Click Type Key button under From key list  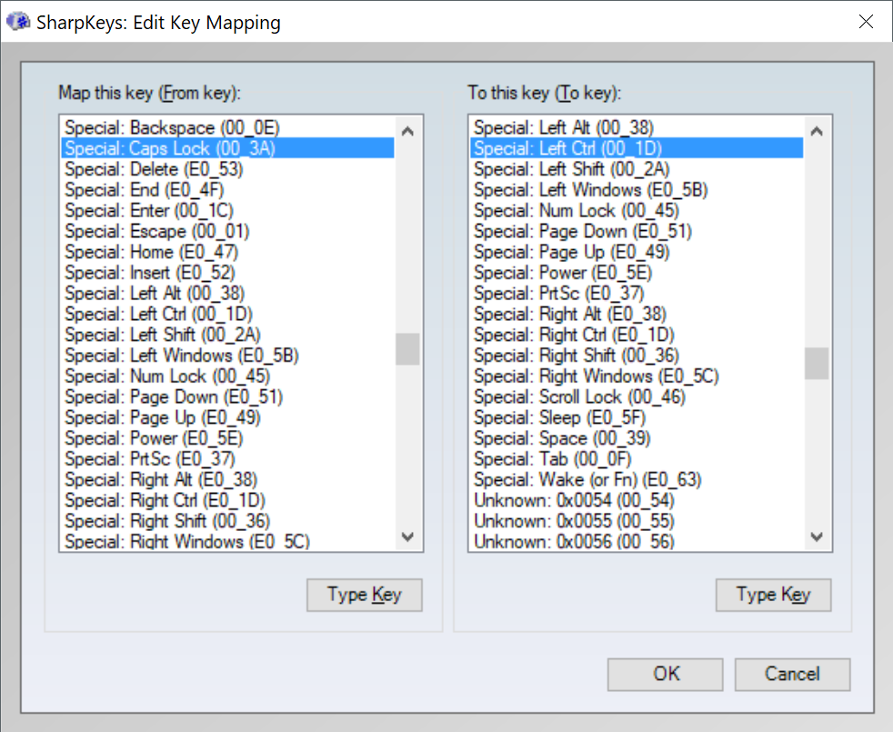tap(365, 595)
